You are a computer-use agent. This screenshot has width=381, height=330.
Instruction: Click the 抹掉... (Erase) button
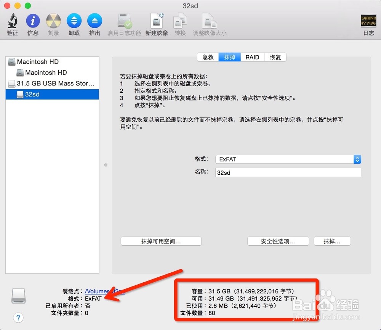click(x=332, y=241)
